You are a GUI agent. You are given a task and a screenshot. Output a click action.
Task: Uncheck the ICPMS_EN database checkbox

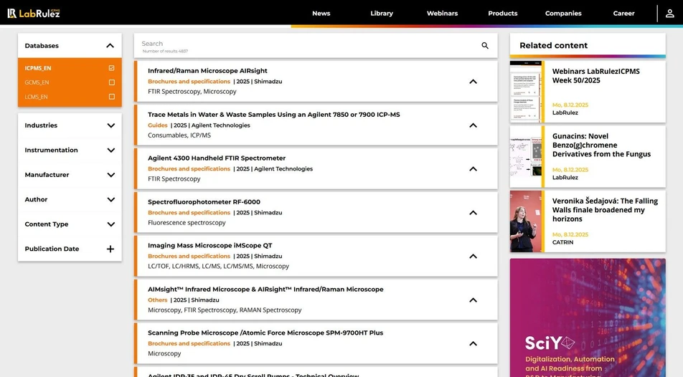click(111, 68)
